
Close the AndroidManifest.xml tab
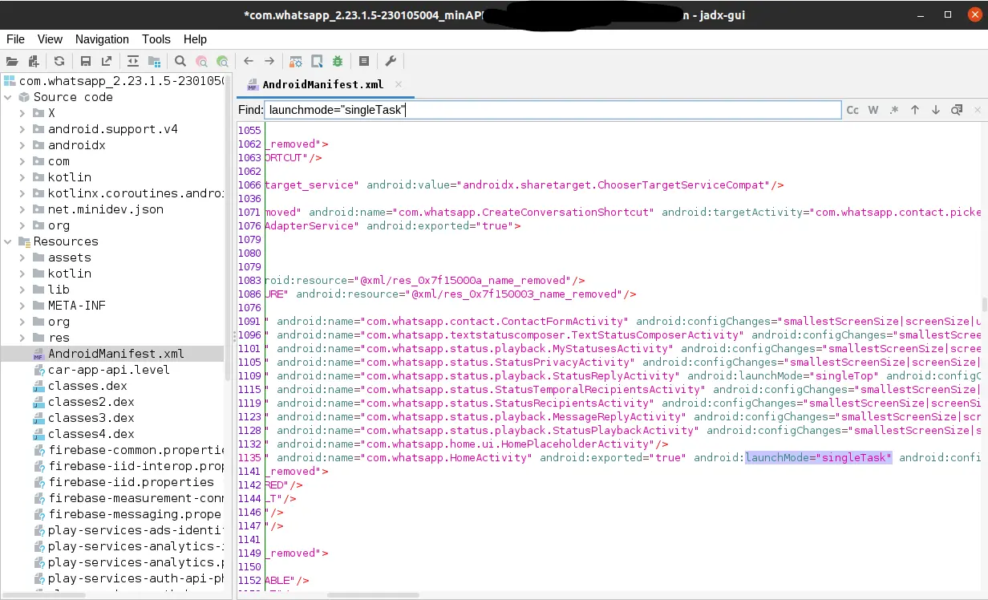399,84
